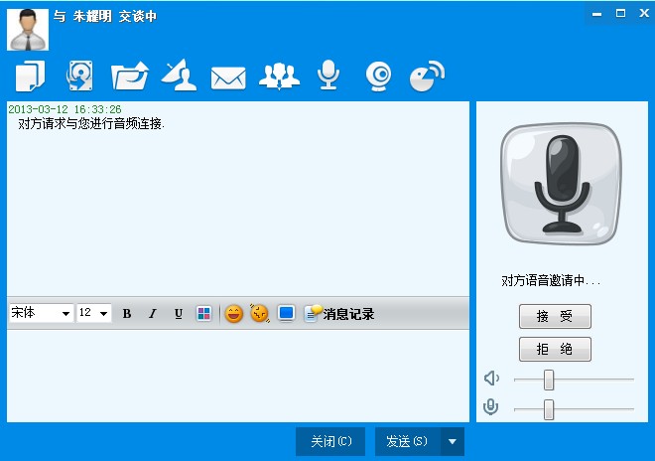Viewport: 655px width, 461px height.
Task: Click the text 对方请求与您进行音频连接.
Action: click(x=91, y=124)
